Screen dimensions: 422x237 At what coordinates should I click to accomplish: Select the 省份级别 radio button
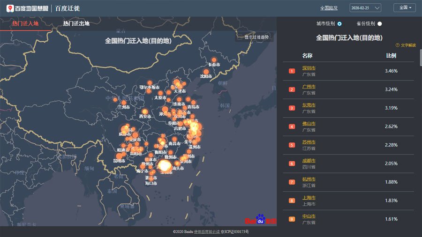(379, 23)
